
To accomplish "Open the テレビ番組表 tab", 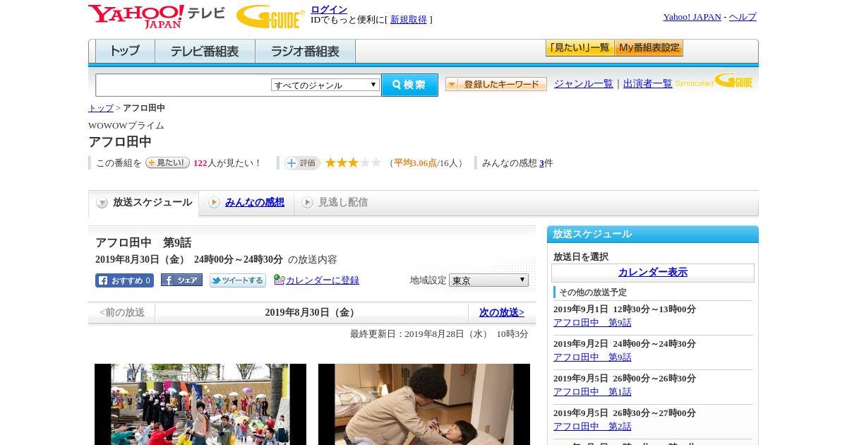I will point(205,52).
